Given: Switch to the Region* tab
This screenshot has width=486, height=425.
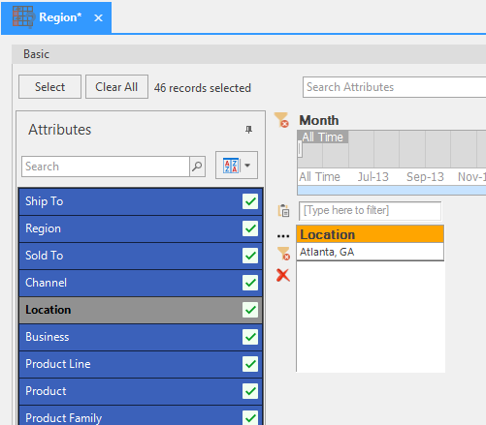Looking at the screenshot, I should click(56, 17).
